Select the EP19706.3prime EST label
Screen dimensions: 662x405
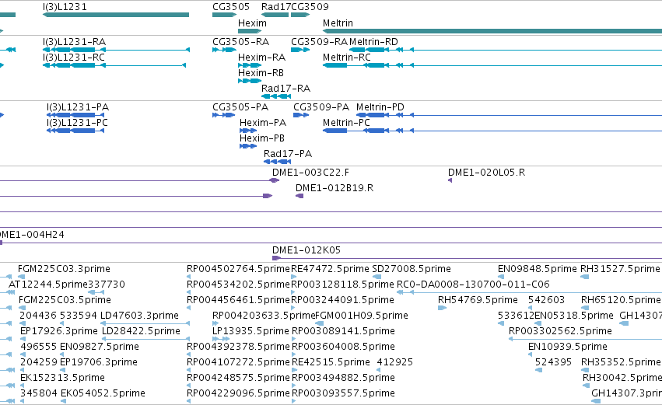point(99,363)
